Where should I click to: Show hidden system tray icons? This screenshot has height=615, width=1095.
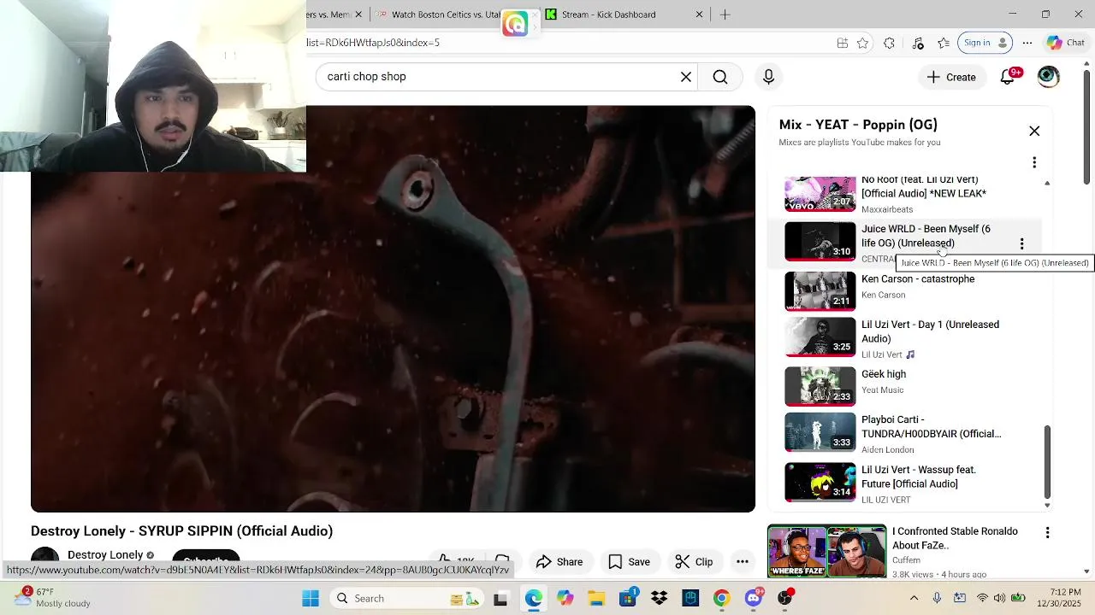coord(914,598)
